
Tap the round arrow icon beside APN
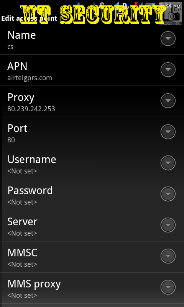(x=168, y=69)
